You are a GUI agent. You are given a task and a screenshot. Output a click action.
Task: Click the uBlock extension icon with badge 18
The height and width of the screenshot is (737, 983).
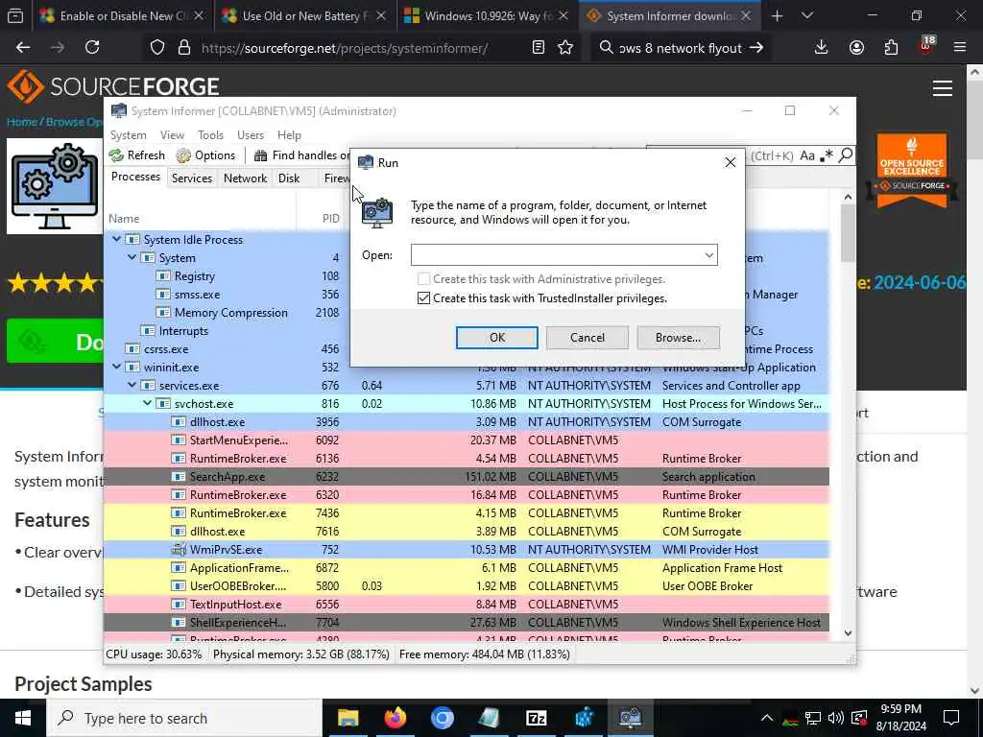[x=926, y=46]
